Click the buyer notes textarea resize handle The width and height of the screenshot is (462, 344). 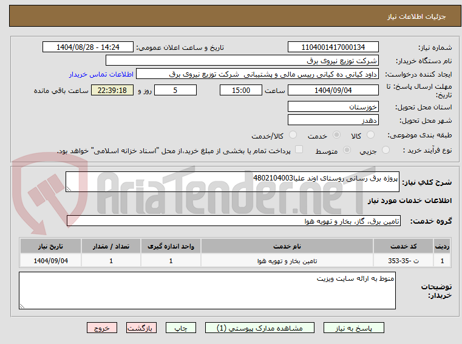pos(22,306)
